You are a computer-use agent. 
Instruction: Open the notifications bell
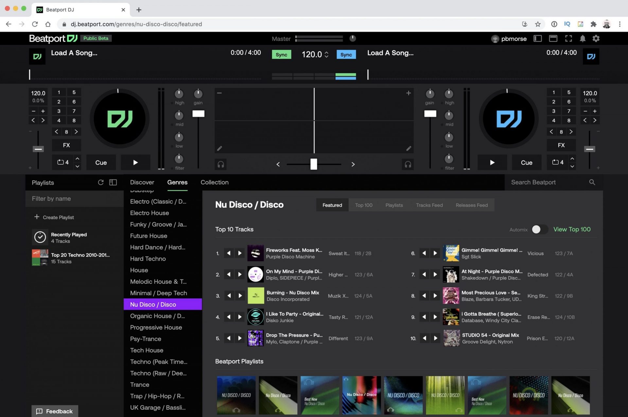[x=582, y=39]
